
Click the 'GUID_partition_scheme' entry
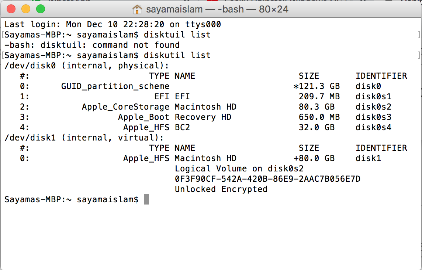[x=115, y=86]
